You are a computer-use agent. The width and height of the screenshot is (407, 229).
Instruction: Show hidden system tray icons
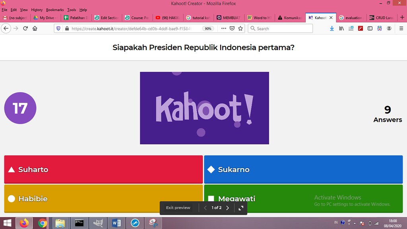[x=355, y=223]
